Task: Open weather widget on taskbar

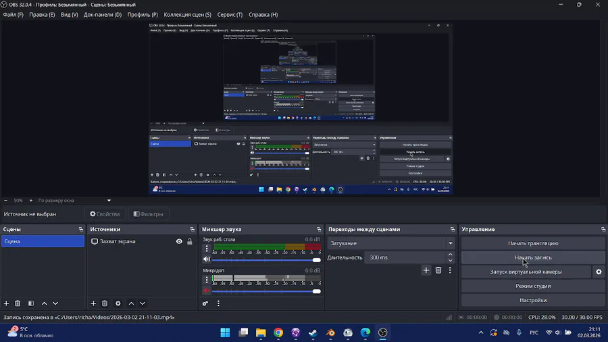Action: tap(30, 333)
